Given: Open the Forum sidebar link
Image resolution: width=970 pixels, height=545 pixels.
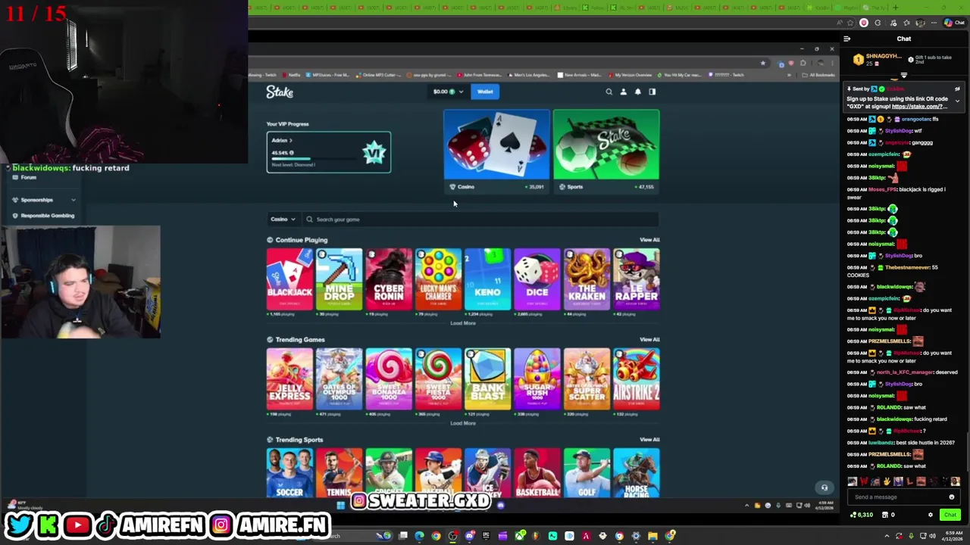Looking at the screenshot, I should [24, 177].
